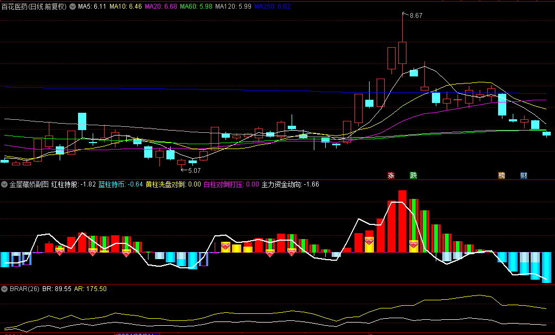Click the 8.67 high price annotation

tap(416, 16)
